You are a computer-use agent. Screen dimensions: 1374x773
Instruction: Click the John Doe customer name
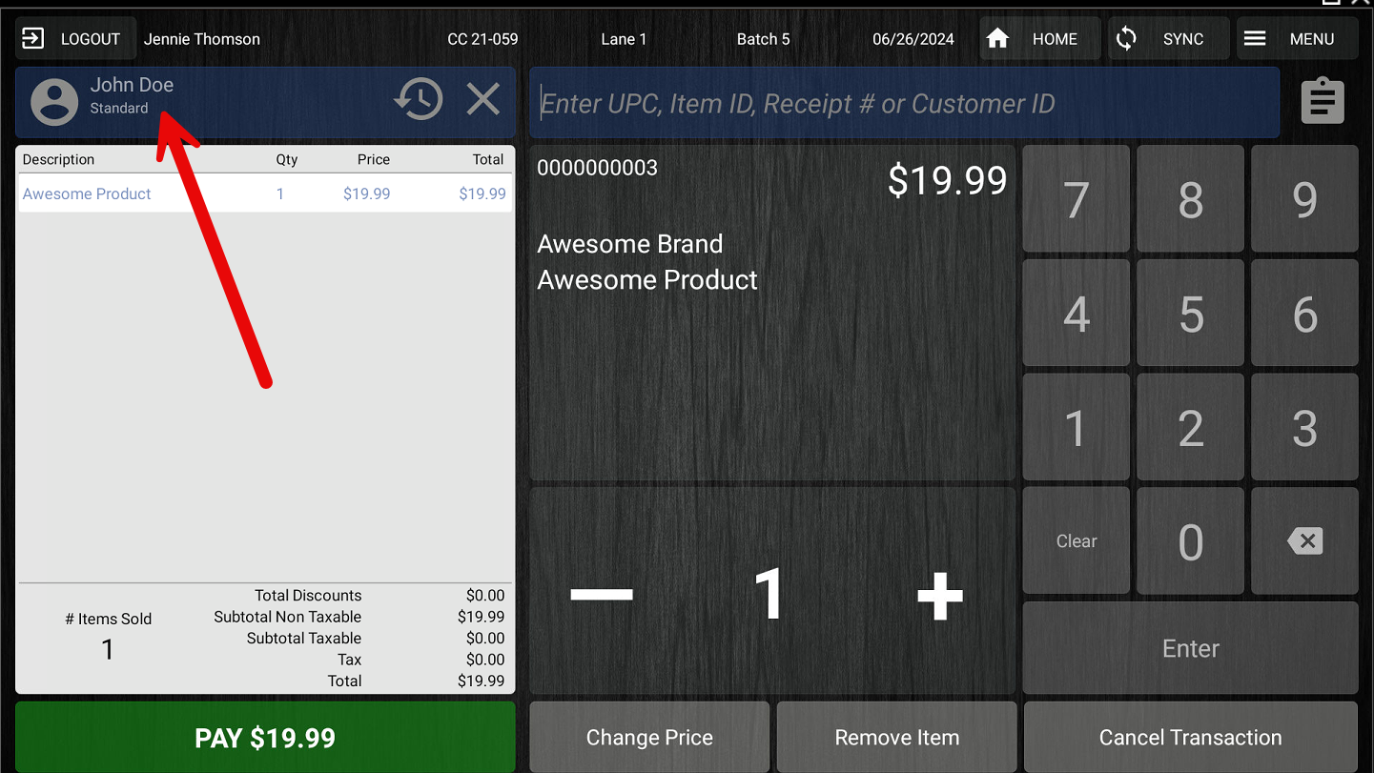point(132,85)
